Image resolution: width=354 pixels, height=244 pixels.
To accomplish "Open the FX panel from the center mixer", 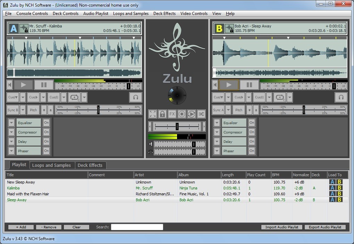I will pos(172,114).
